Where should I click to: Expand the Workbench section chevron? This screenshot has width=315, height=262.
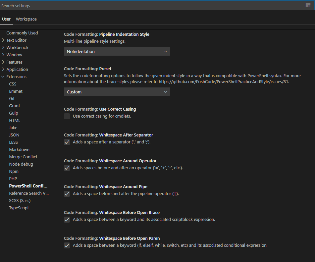point(3,47)
